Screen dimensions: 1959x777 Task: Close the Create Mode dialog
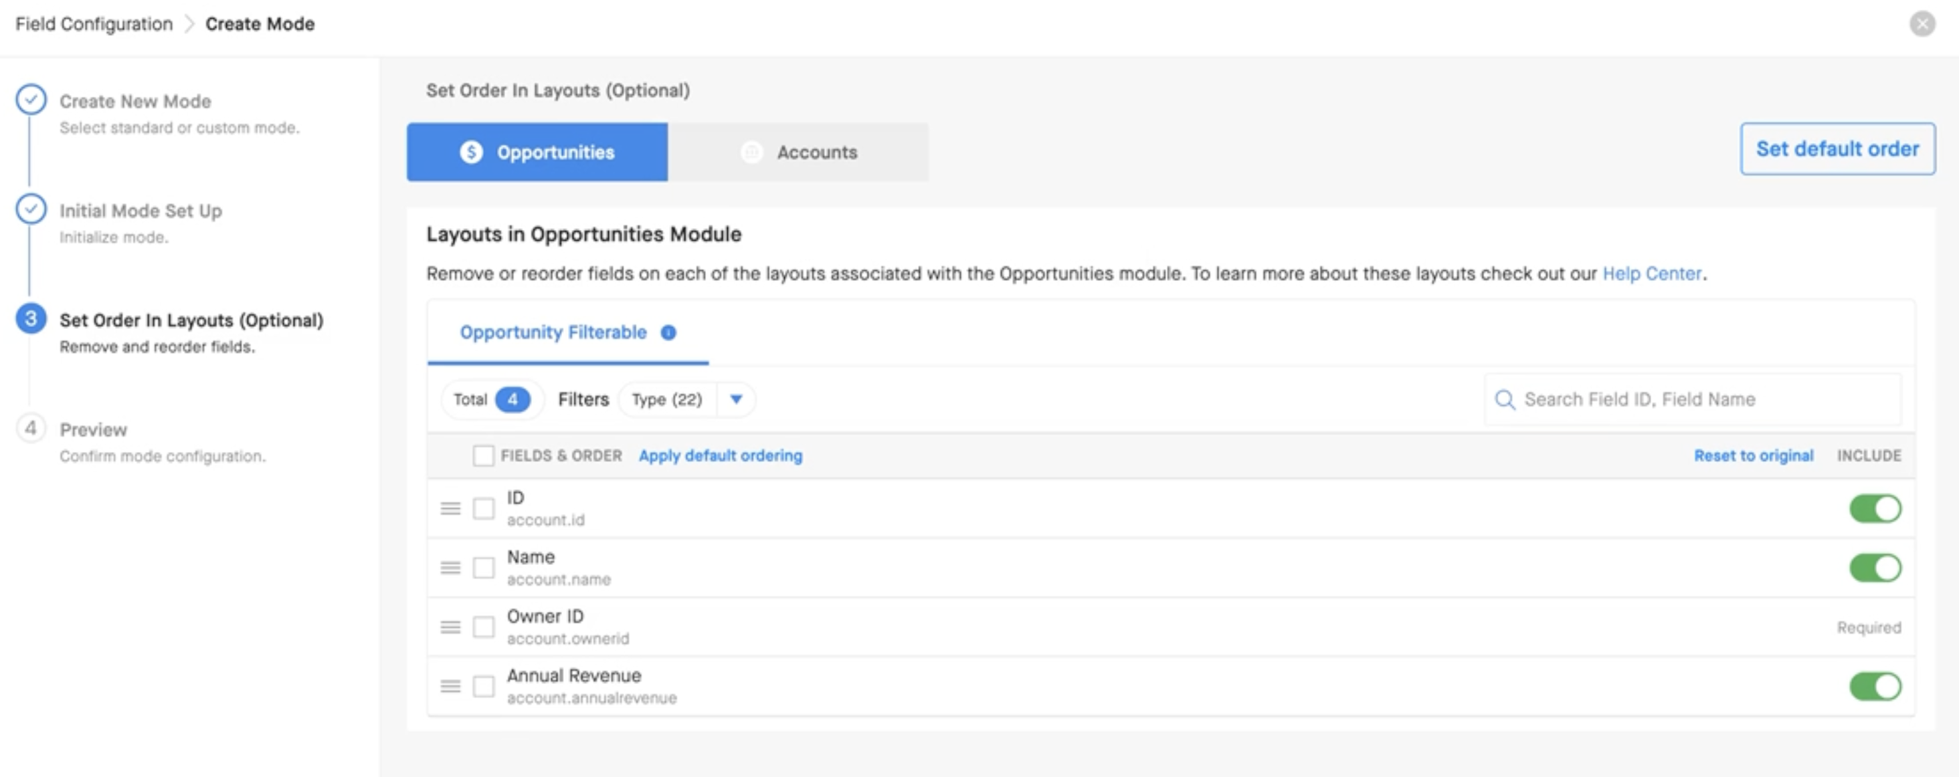click(x=1922, y=23)
